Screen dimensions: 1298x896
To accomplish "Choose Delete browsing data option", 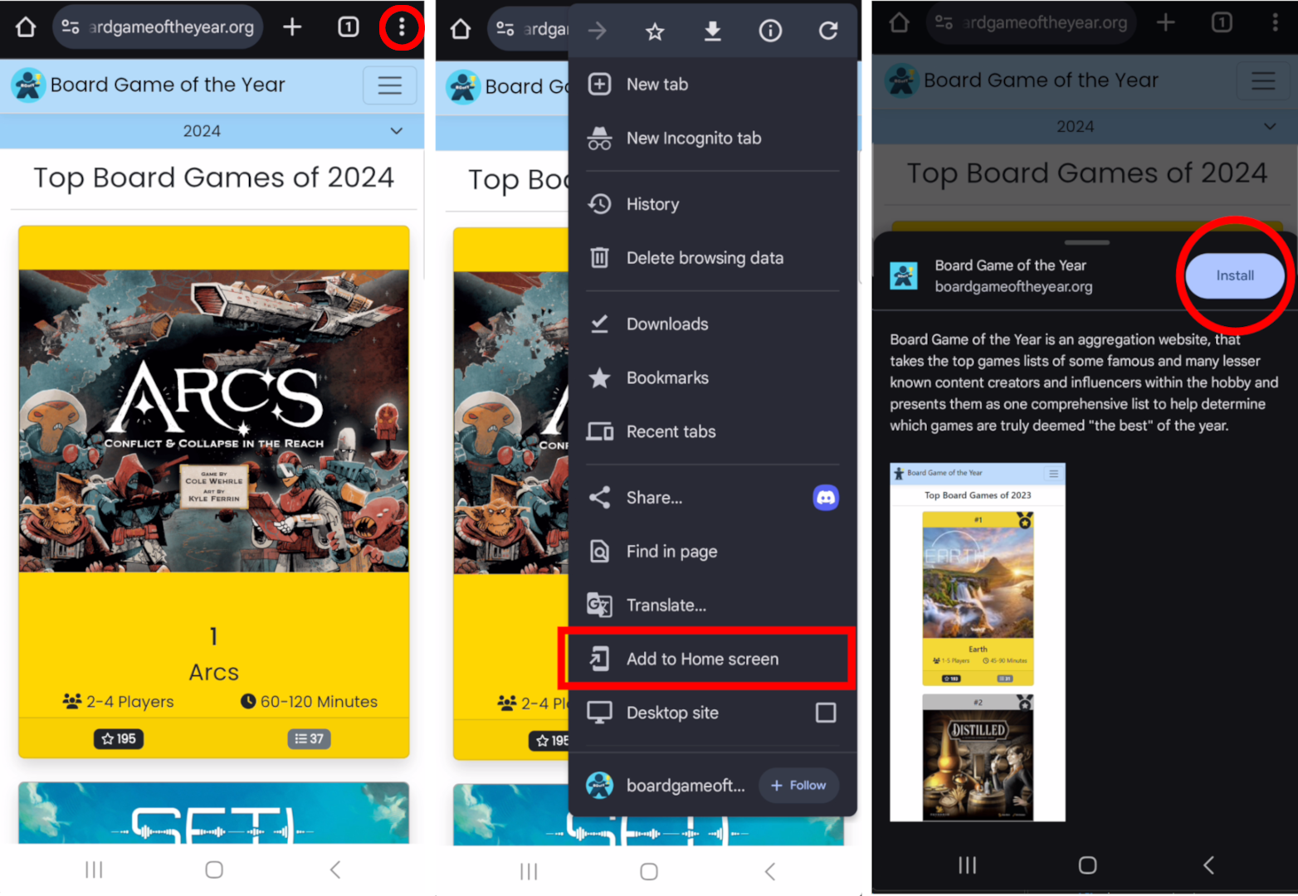I will click(704, 258).
